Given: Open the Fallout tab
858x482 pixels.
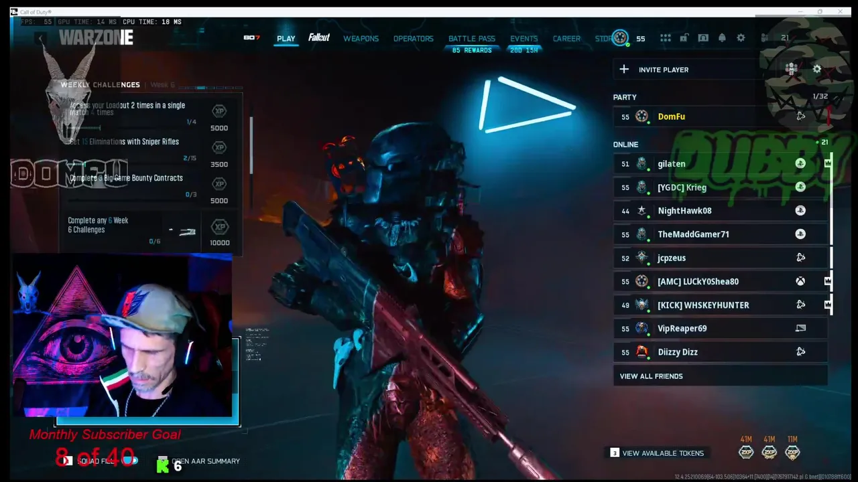Looking at the screenshot, I should (319, 38).
